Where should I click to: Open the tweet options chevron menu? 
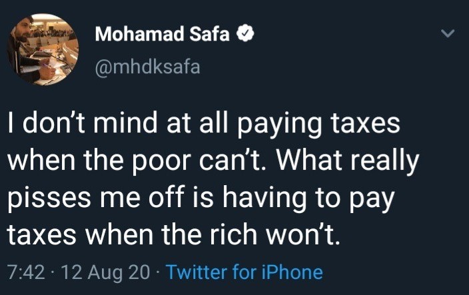pos(448,33)
